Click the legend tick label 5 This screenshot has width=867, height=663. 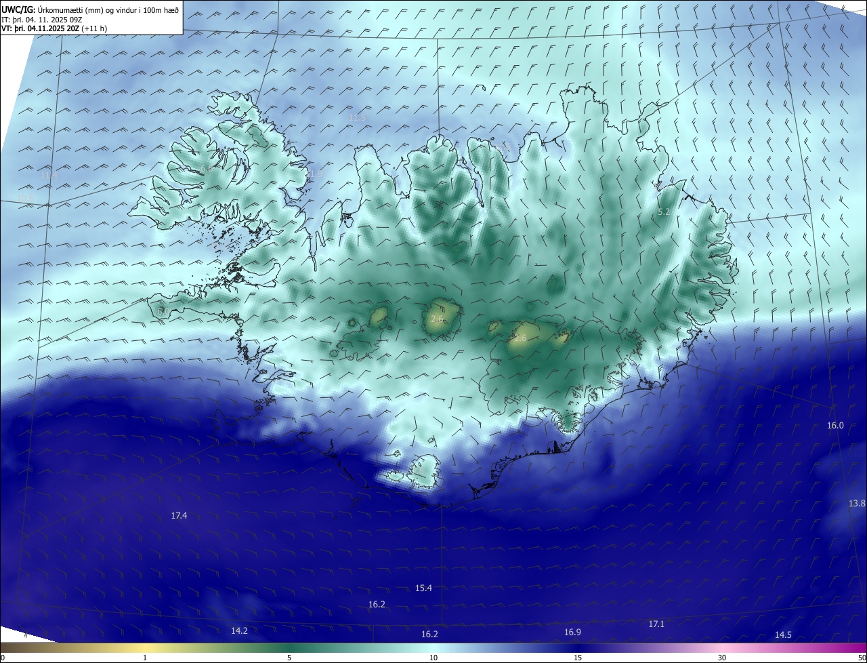point(289,658)
